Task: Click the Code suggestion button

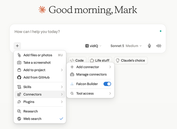Action: [77, 60]
